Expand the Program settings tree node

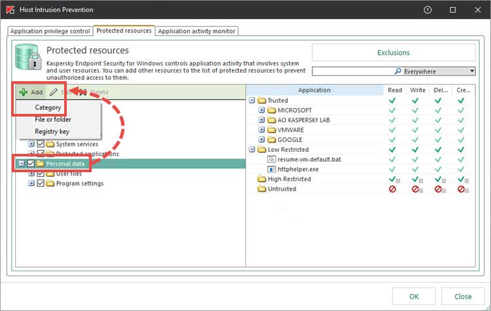click(31, 183)
